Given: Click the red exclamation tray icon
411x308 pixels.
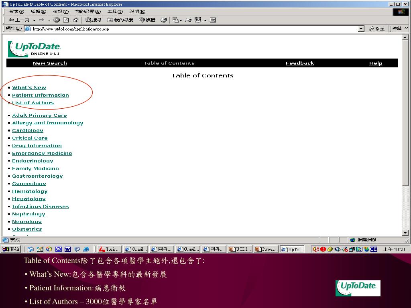Looking at the screenshot, I should pyautogui.click(x=323, y=249).
